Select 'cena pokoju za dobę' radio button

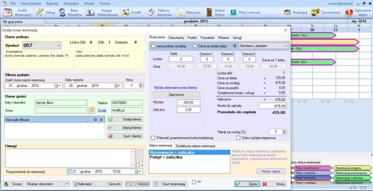153,46
